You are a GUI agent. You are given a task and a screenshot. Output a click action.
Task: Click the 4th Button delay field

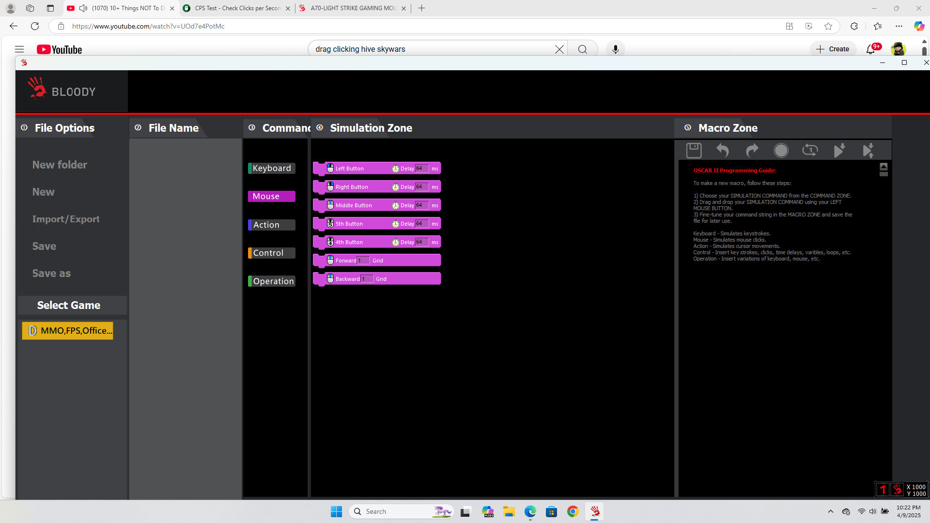click(422, 242)
